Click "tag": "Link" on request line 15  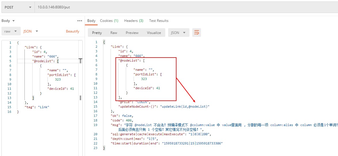[x=37, y=107]
